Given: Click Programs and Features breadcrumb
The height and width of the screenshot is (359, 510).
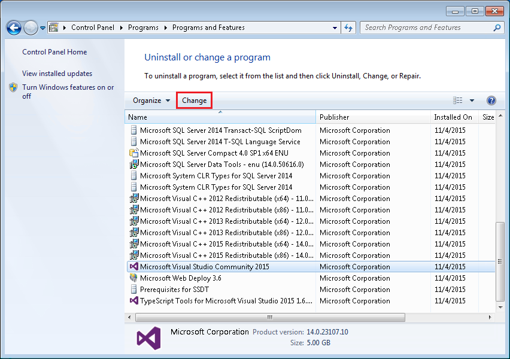Looking at the screenshot, I should click(208, 28).
